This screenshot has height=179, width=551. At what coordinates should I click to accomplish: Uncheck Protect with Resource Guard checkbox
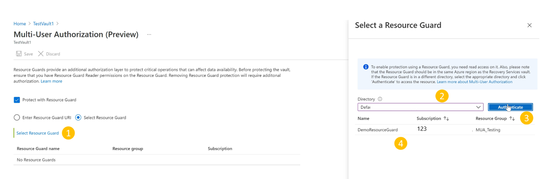pyautogui.click(x=17, y=100)
